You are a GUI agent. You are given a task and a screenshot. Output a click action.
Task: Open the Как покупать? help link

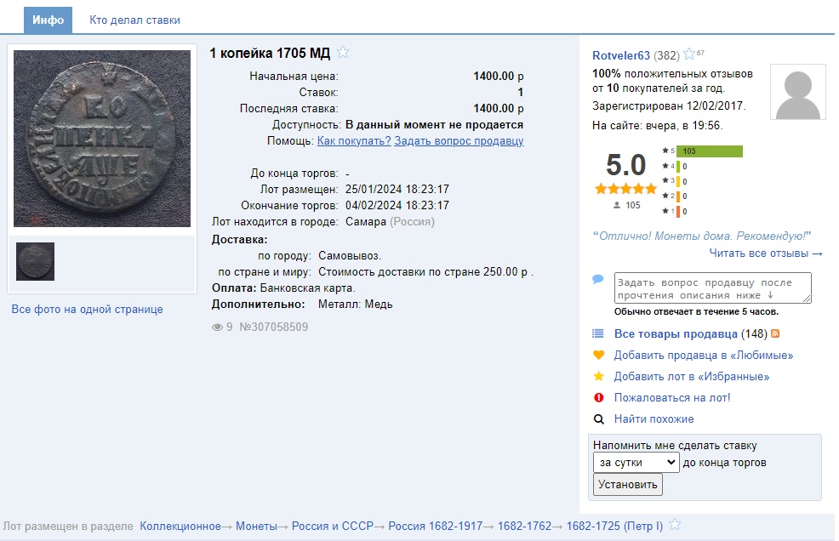click(x=354, y=141)
